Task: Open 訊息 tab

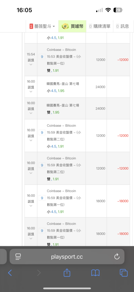Action: point(122,27)
